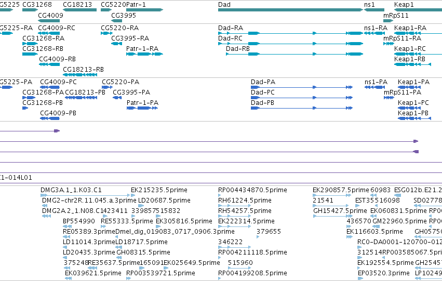Select transcript ns1-RA
This screenshot has height=281, width=442.
(374, 33)
